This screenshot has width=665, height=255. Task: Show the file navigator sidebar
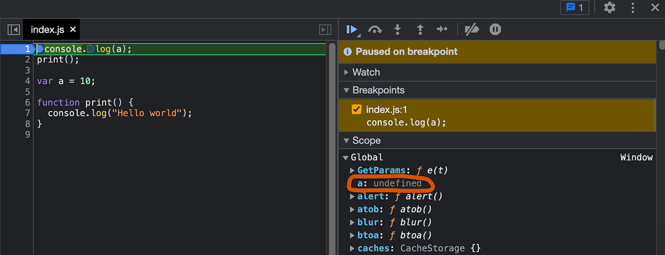coord(13,29)
